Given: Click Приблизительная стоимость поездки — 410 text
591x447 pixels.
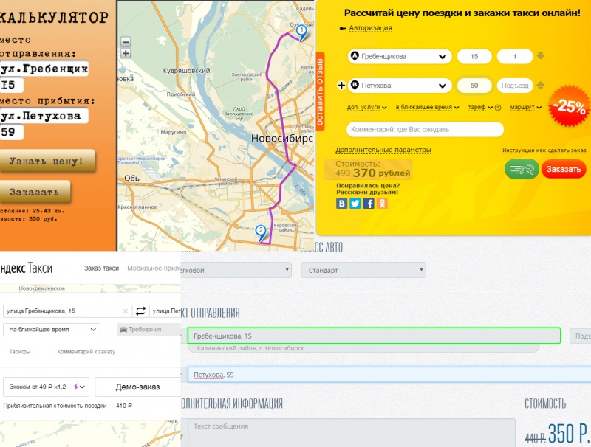Looking at the screenshot, I should 68,406.
